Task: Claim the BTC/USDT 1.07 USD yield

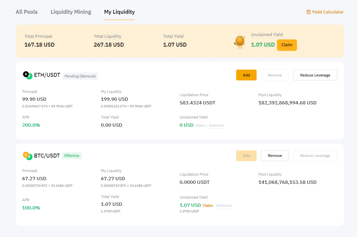Action: point(208,205)
